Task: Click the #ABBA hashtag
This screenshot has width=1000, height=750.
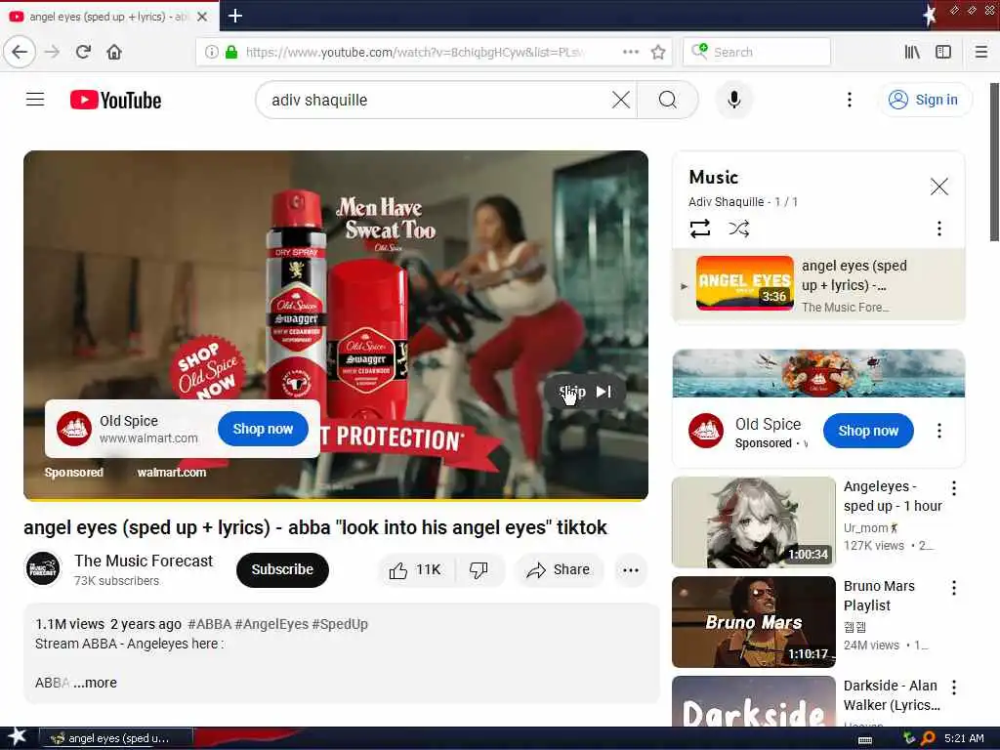Action: pos(209,624)
